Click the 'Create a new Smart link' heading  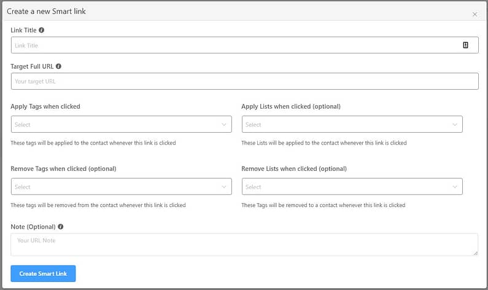pos(46,12)
